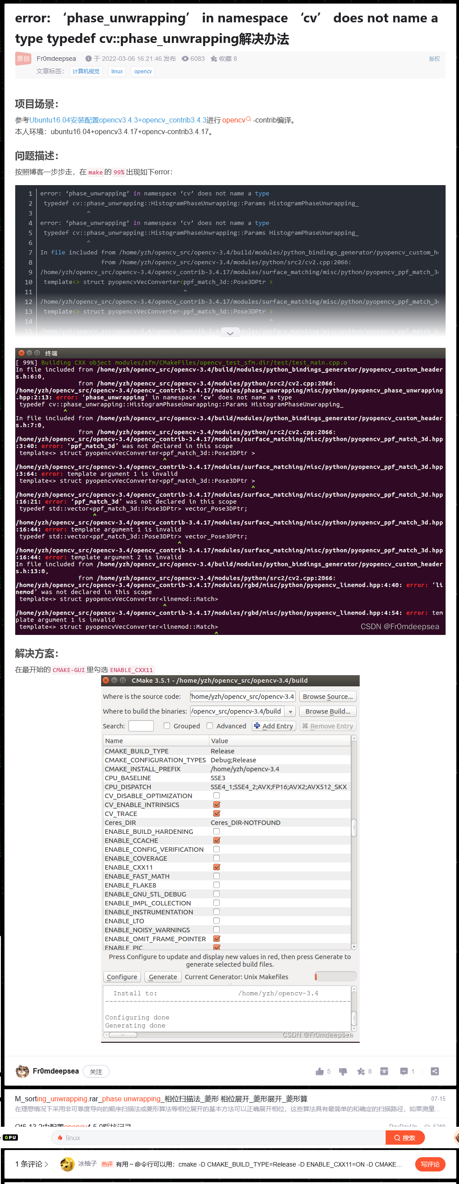Toggle CV_DISABLE_OPTIMIZATION checkbox
This screenshot has height=1184, width=459.
point(217,795)
